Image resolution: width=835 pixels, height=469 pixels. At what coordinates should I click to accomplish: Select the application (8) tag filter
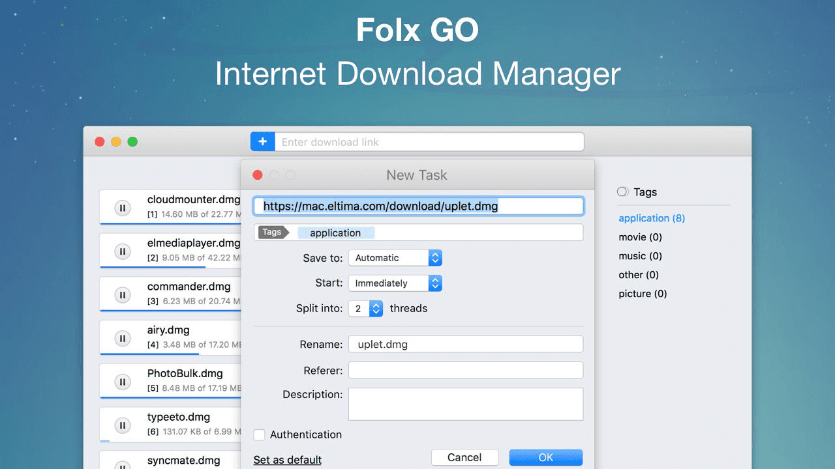pos(652,218)
